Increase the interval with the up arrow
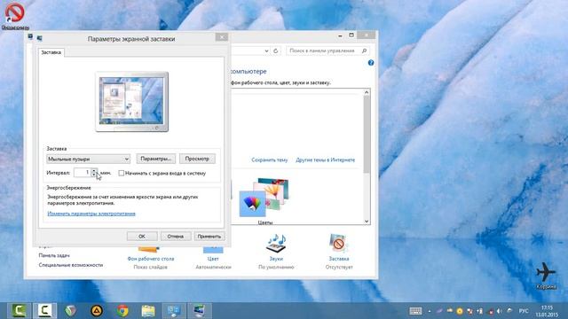Viewport: 568px width, 319px height. click(x=94, y=170)
